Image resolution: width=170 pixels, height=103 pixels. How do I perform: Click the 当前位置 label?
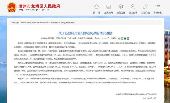[15, 23]
